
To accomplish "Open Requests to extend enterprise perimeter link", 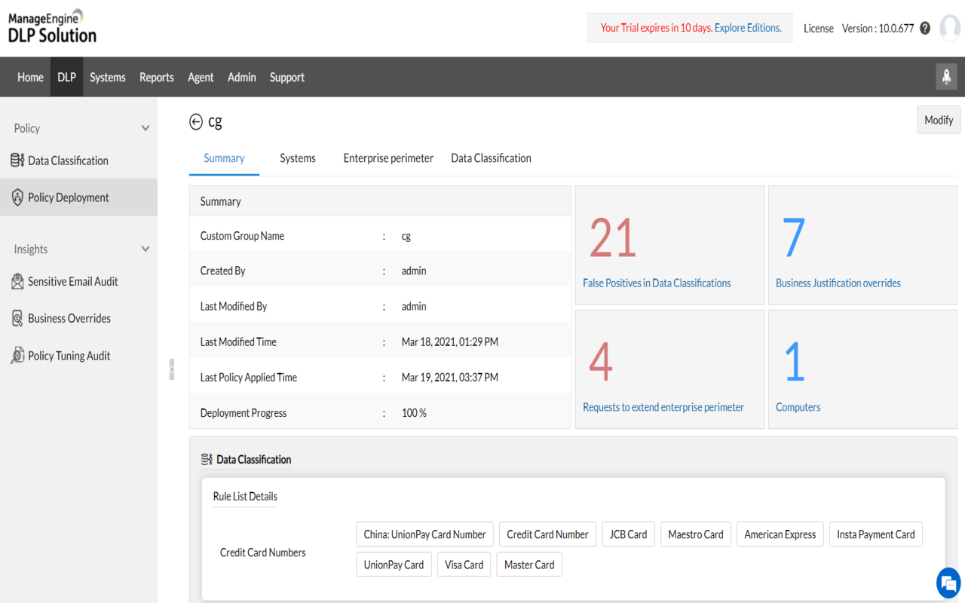I will pos(663,407).
